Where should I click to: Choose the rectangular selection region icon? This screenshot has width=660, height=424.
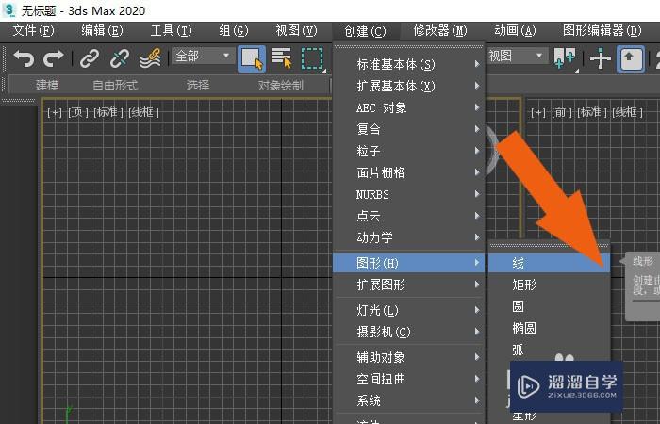point(312,58)
